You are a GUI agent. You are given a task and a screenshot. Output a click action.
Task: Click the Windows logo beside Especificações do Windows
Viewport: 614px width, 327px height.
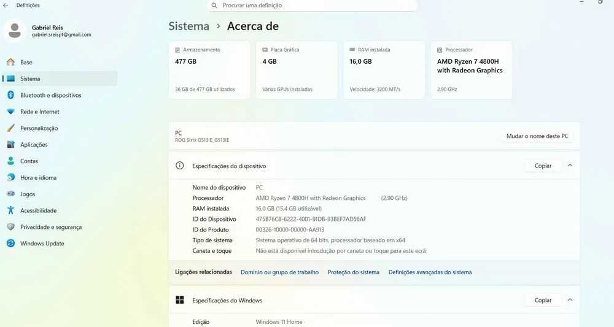coord(180,300)
